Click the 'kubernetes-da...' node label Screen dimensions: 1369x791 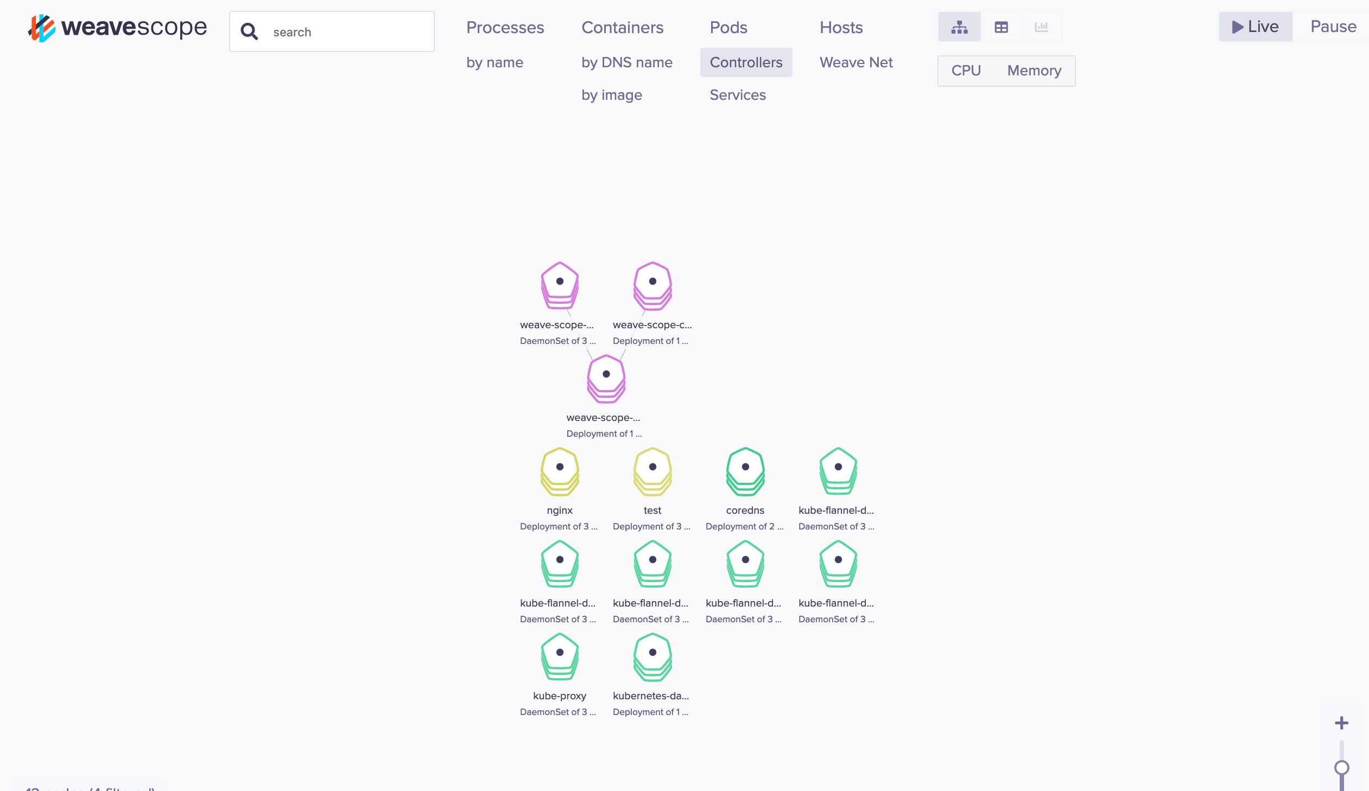click(x=651, y=696)
